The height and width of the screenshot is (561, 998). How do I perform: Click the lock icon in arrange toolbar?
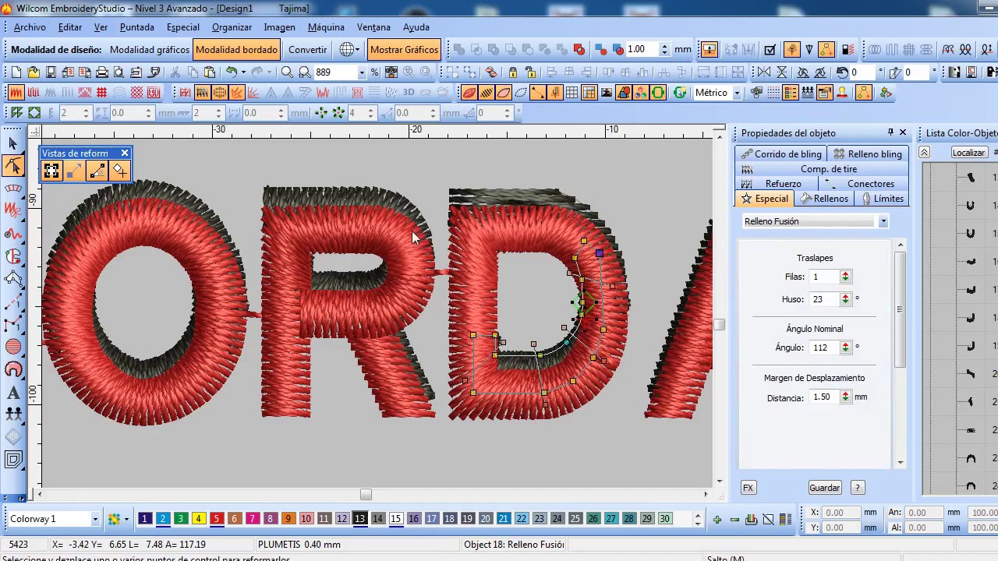pyautogui.click(x=512, y=72)
